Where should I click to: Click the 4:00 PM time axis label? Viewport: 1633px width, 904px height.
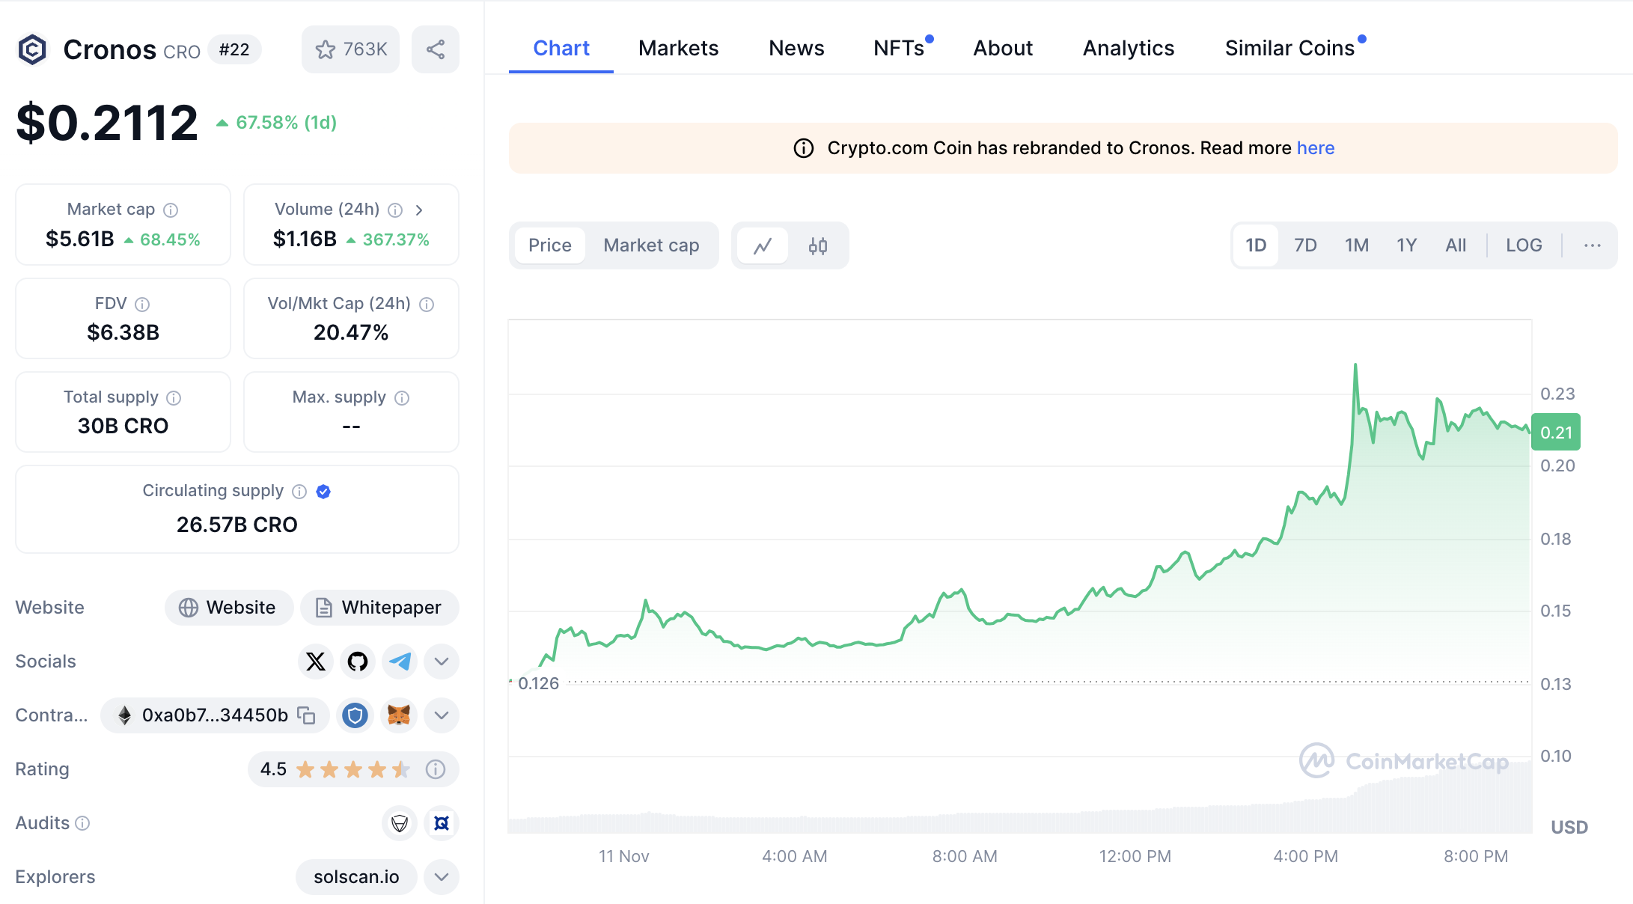(x=1305, y=856)
